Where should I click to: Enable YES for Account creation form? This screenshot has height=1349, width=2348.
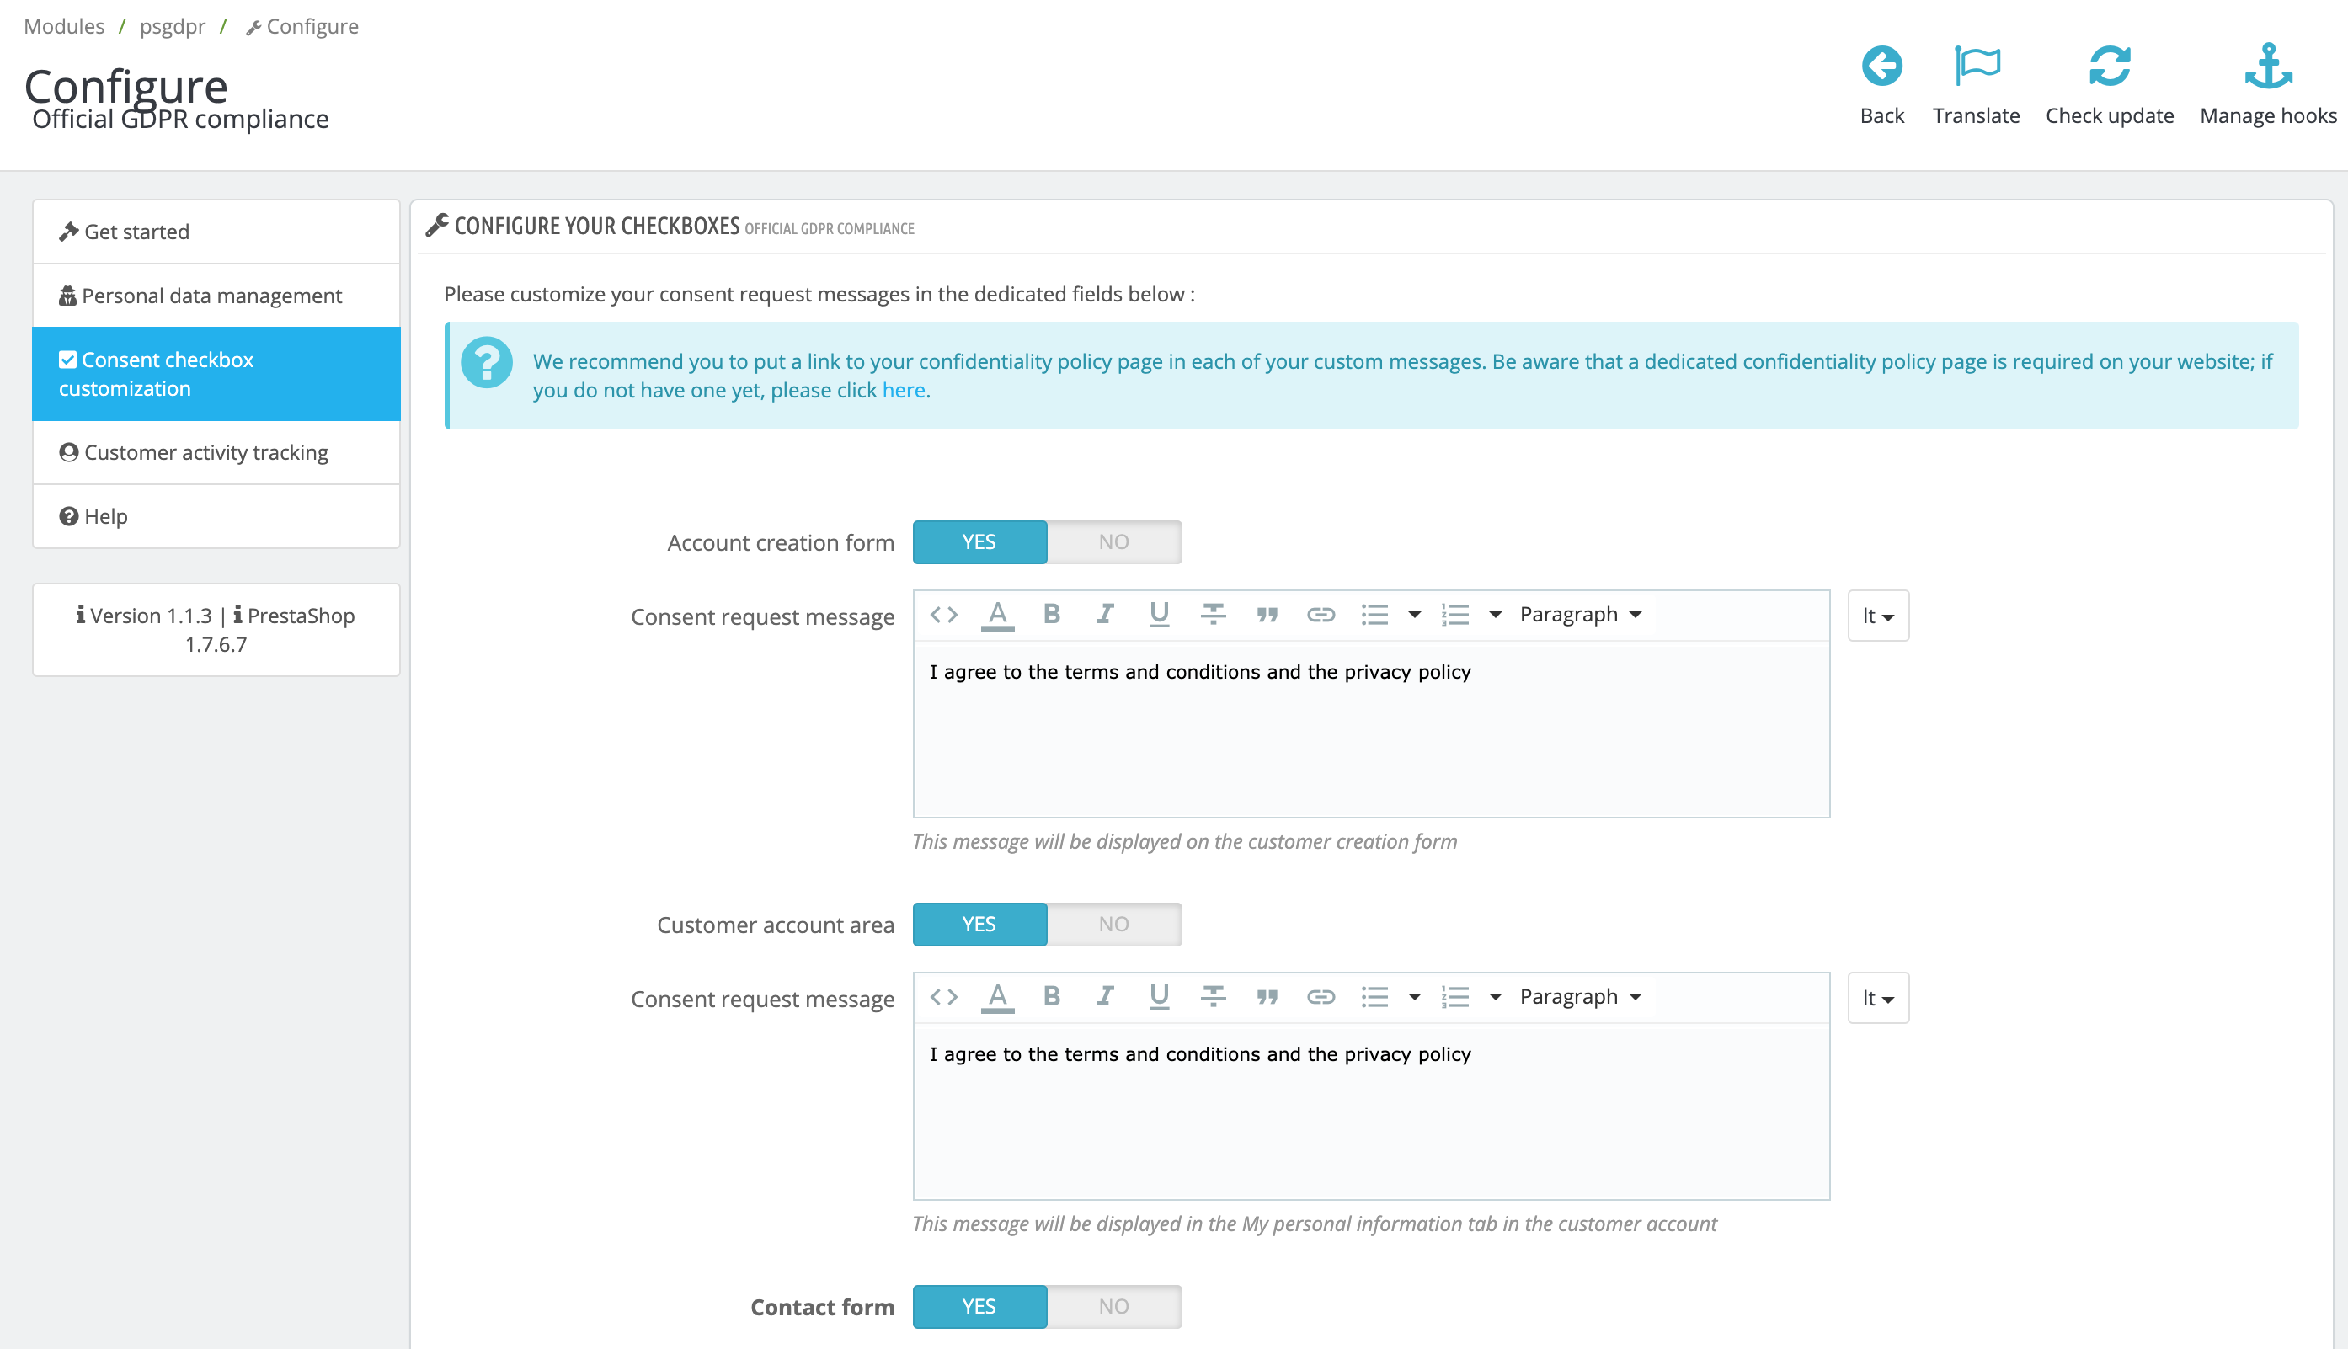[979, 542]
